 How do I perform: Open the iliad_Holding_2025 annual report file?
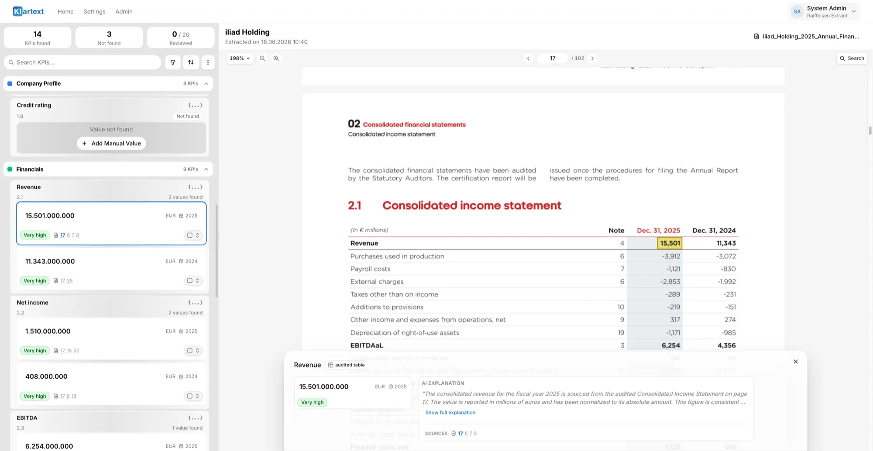tap(807, 36)
